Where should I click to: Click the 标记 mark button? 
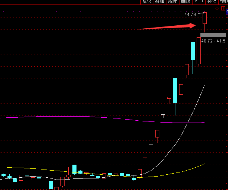click(x=212, y=1)
